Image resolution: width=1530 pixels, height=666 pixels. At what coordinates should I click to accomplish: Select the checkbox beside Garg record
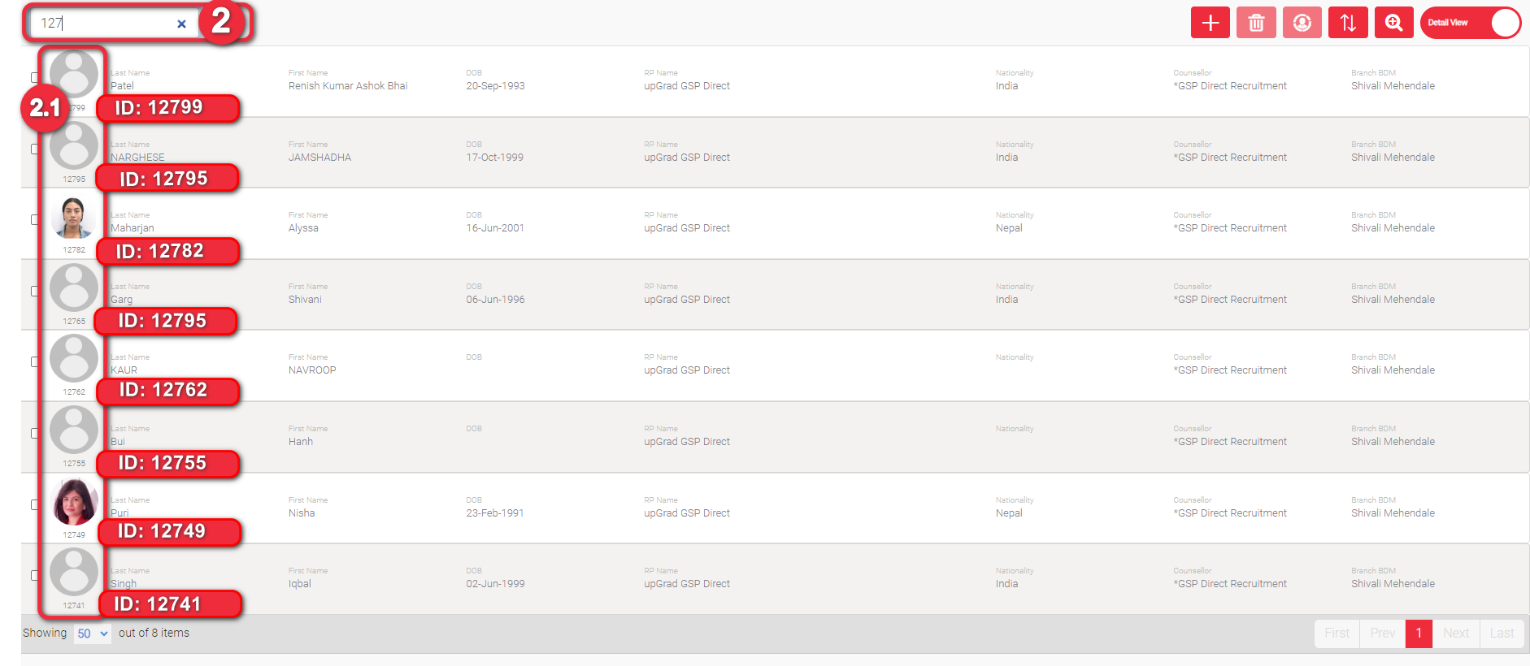[35, 291]
